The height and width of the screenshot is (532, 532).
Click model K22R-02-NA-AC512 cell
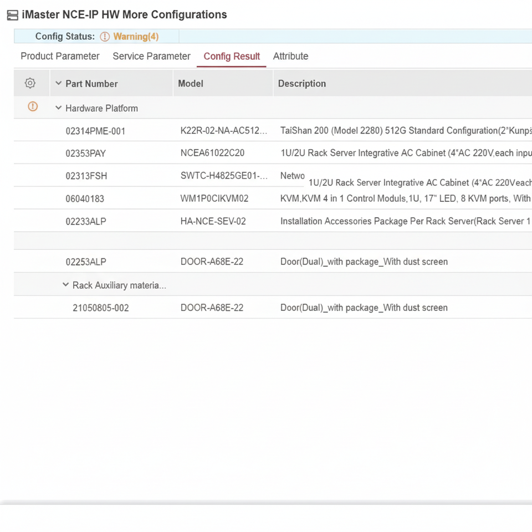tap(224, 131)
